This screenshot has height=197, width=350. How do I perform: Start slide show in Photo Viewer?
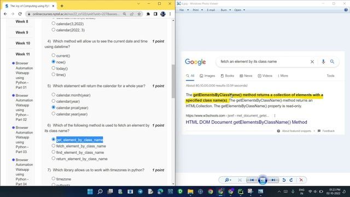262,180
